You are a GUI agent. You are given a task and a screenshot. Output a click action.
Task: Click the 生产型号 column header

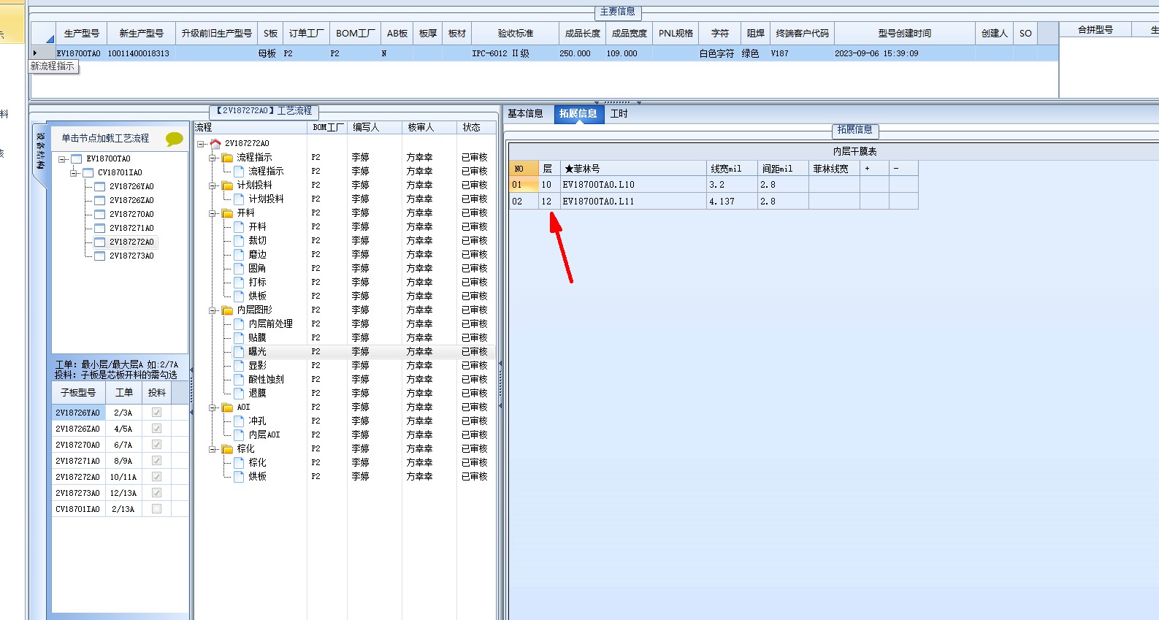pyautogui.click(x=81, y=34)
